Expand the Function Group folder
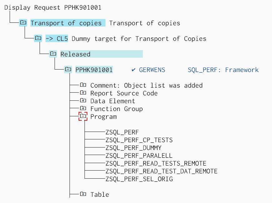This screenshot has height=203, width=272. pos(83,108)
